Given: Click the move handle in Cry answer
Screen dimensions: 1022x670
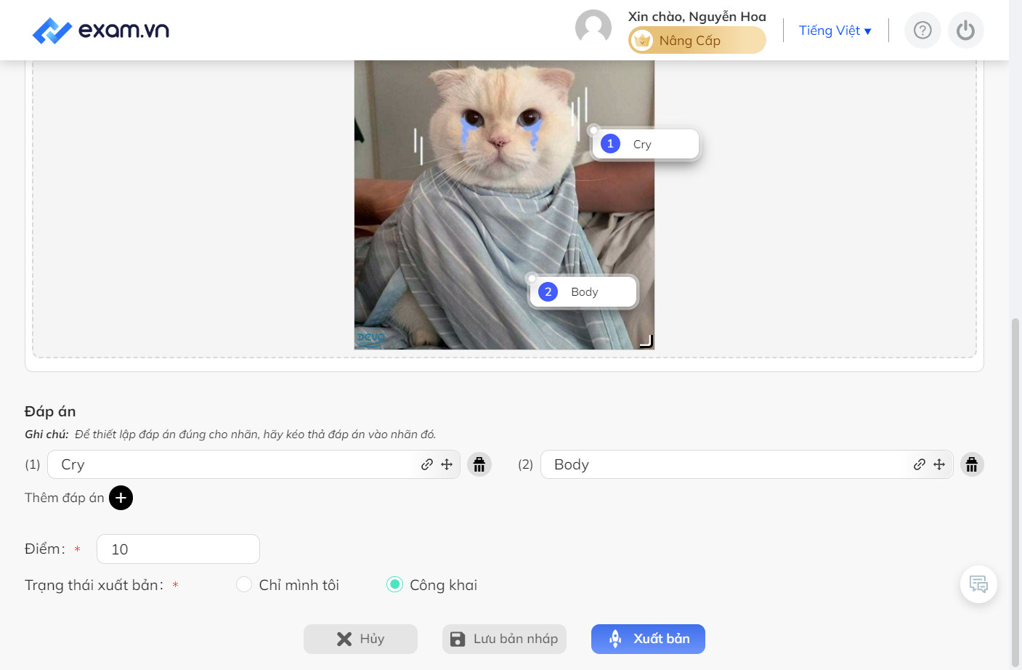Looking at the screenshot, I should 447,464.
